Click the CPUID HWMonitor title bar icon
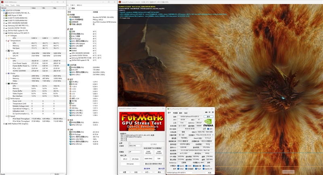 pyautogui.click(x=2, y=2)
